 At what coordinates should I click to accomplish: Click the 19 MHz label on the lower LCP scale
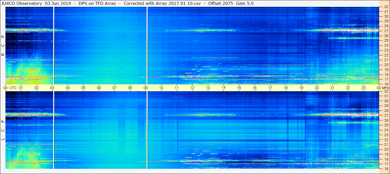386,154
